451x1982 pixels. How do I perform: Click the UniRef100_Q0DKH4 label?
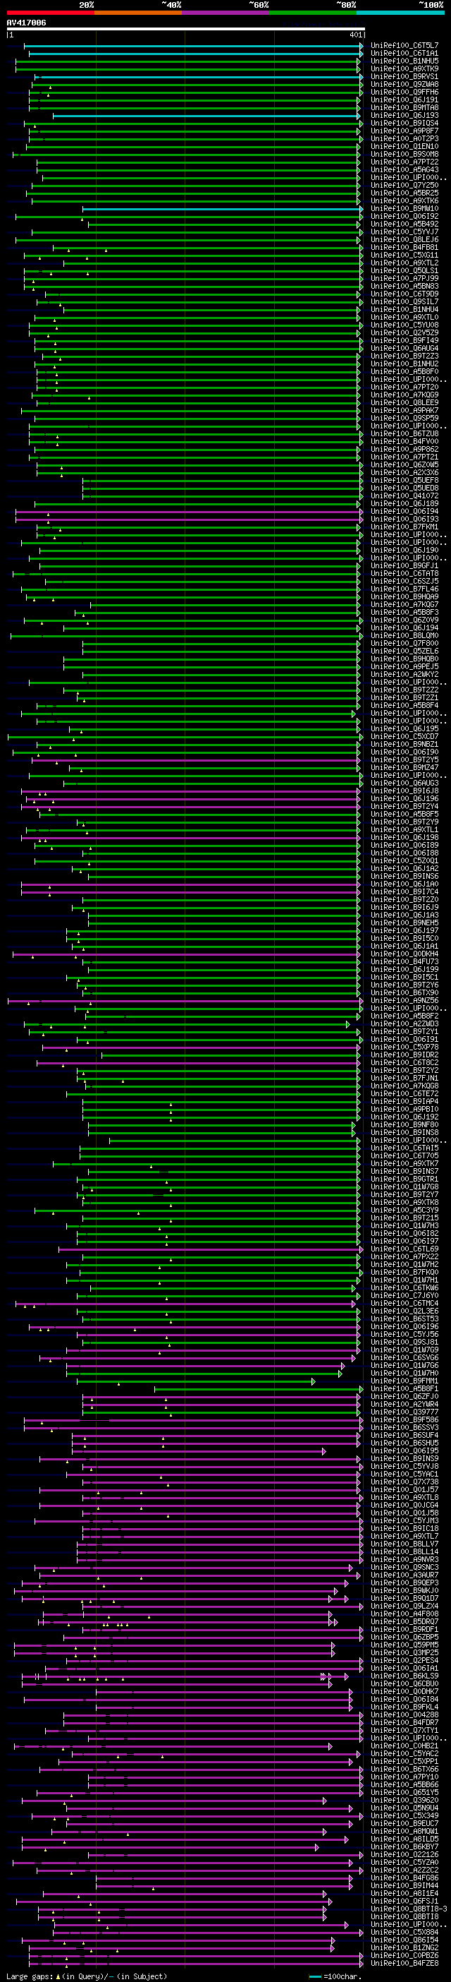click(x=405, y=954)
